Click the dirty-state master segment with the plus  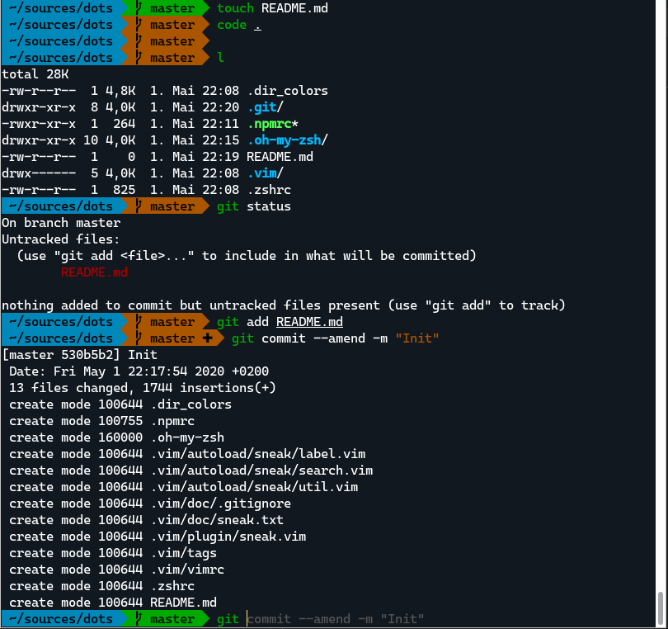(x=172, y=338)
